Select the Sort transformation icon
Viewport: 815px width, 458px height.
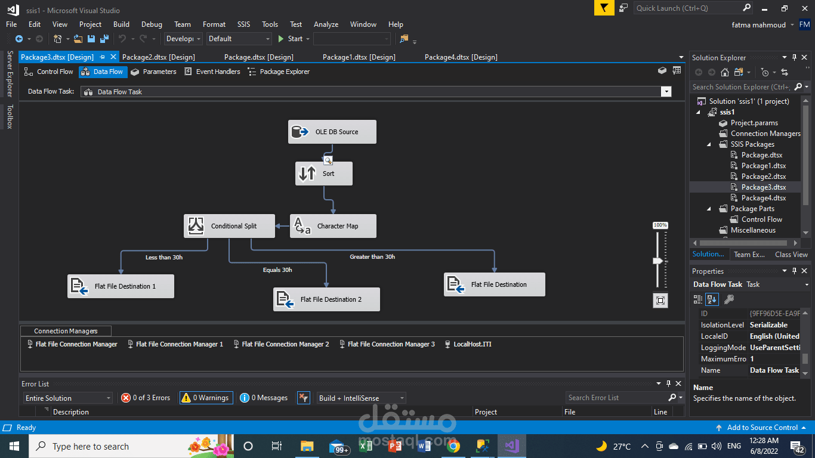tap(307, 174)
